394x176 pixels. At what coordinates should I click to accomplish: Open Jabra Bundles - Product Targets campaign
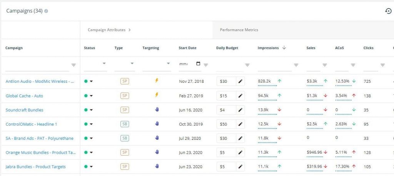(35, 166)
